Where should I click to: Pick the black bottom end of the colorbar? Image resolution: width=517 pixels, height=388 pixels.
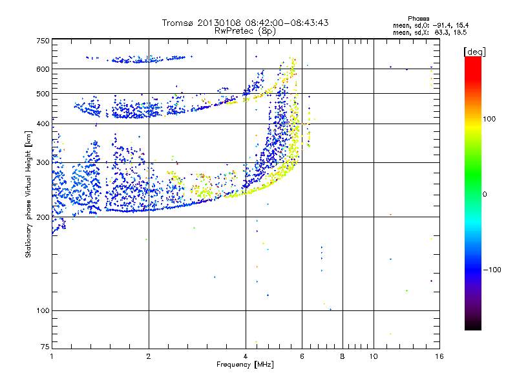(x=472, y=327)
